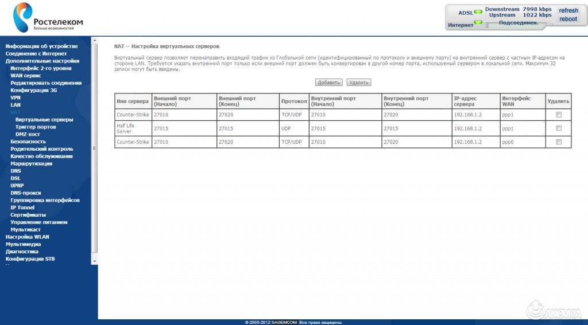Click the sidebar vertical scrollbar thumb
The image size is (588, 325).
95,148
